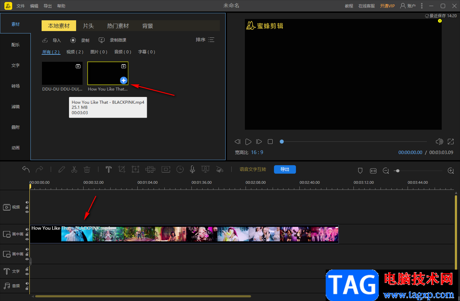Step back to the previous frame
Image resolution: width=460 pixels, height=301 pixels.
pyautogui.click(x=237, y=142)
